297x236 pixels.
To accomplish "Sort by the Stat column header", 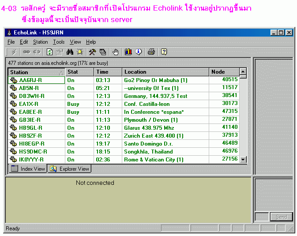I will pos(79,72).
